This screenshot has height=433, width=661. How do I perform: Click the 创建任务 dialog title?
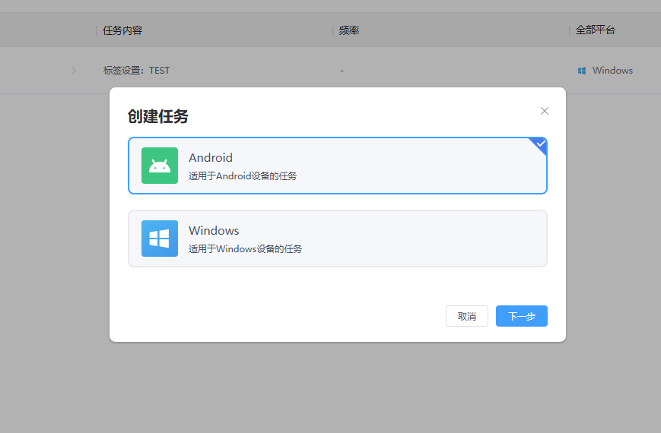pyautogui.click(x=158, y=116)
